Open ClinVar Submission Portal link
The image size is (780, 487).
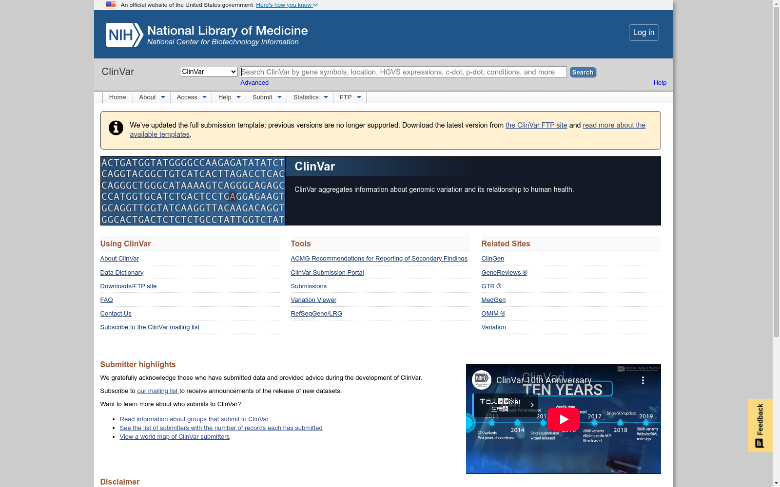[x=327, y=273]
